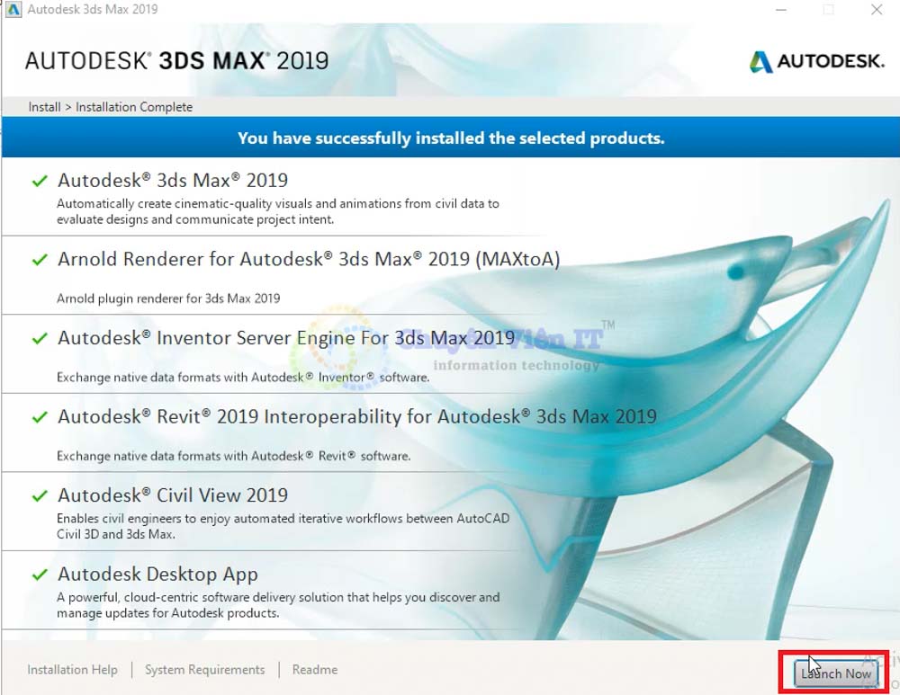Open the Readme link
Screen dimensions: 900x695
[315, 670]
